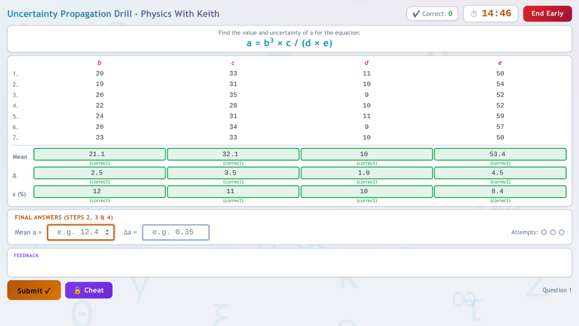Click the second Attempts circle

click(552, 232)
